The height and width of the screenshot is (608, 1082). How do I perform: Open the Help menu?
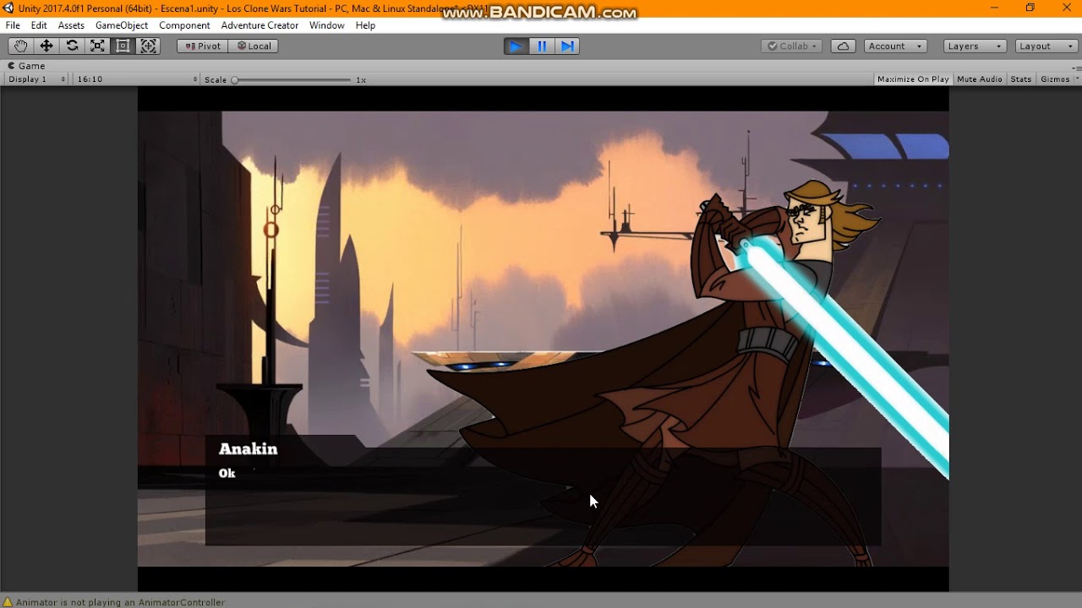pyautogui.click(x=365, y=25)
